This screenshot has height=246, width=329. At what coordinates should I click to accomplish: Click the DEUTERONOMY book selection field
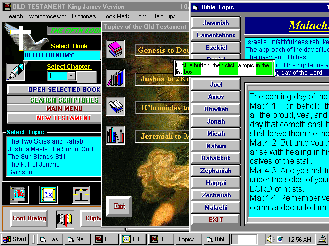(62, 55)
